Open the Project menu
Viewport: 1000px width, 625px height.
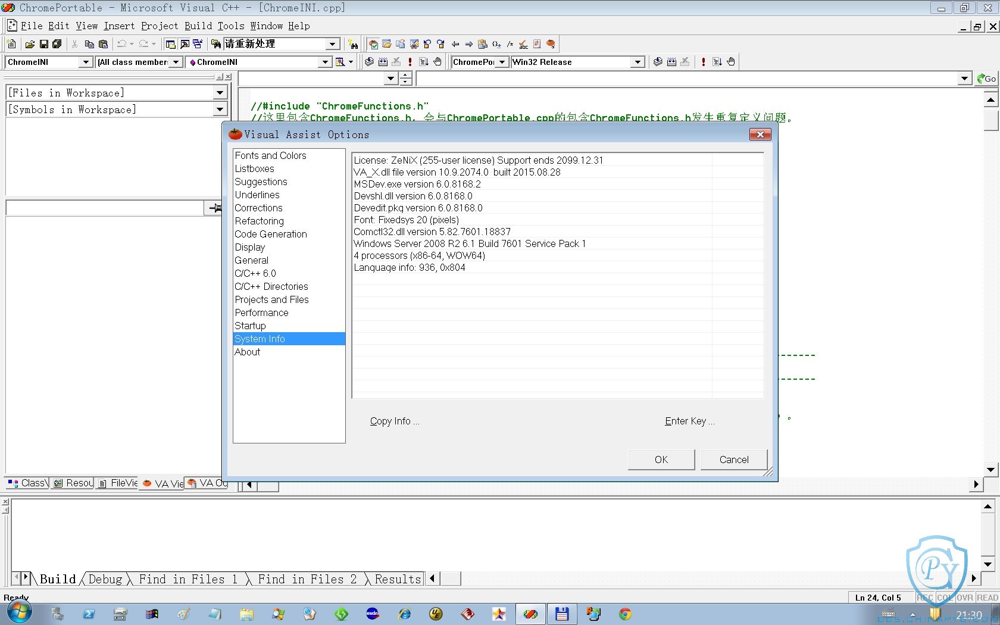160,26
